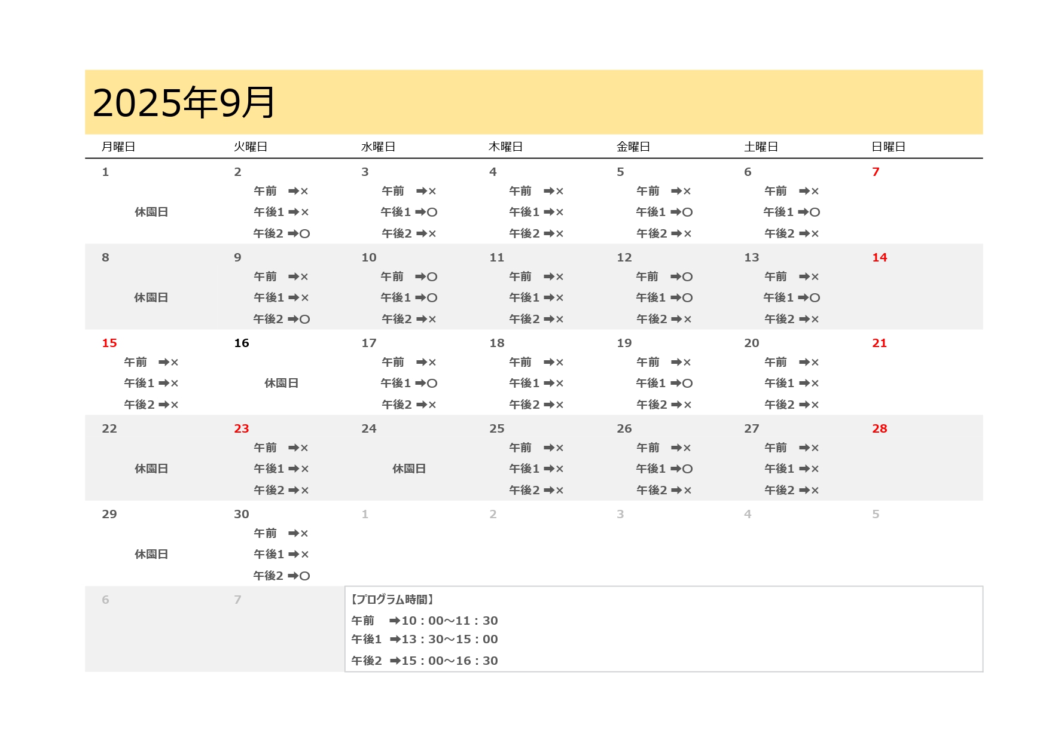
Task: Click the 午後1 ➡○ entry on September 5
Action: 664,212
